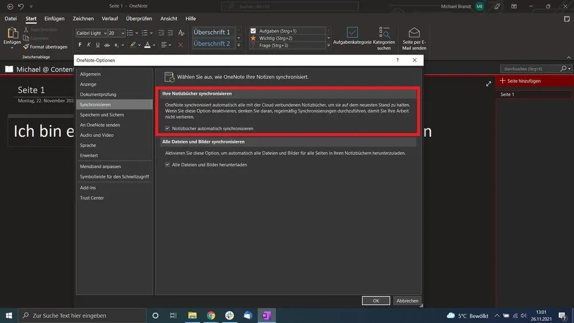Switch to the Einfügen ribbon tab
Screen dimensions: 574x323
[x=54, y=19]
